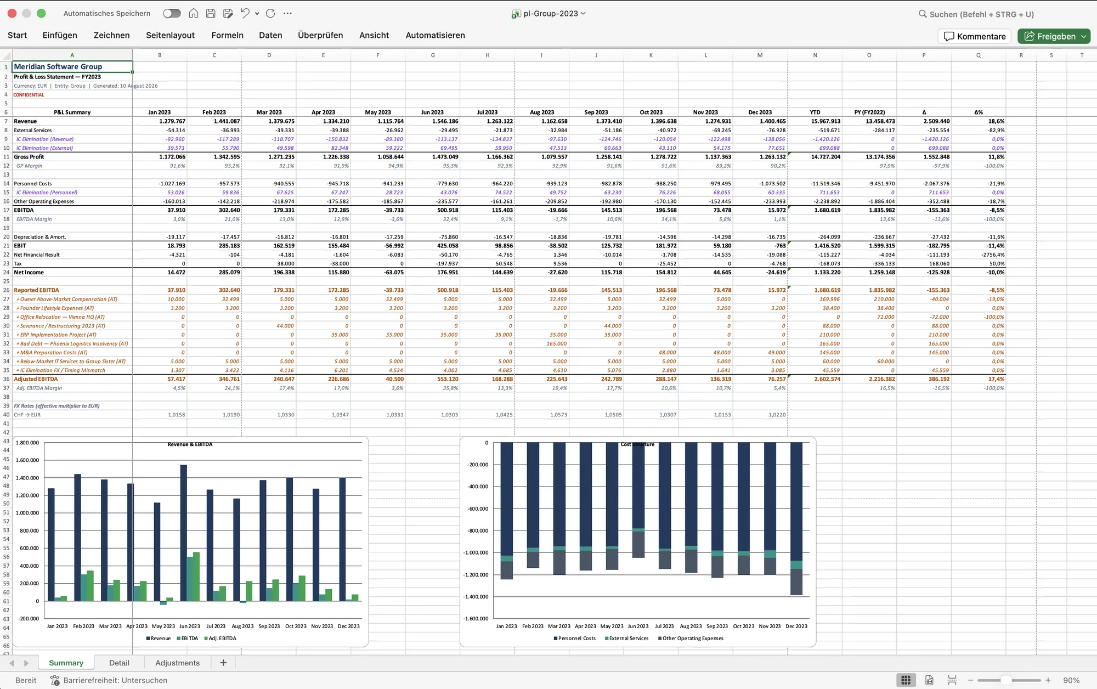
Task: Open the Formeln ribbon tab
Action: pos(227,35)
